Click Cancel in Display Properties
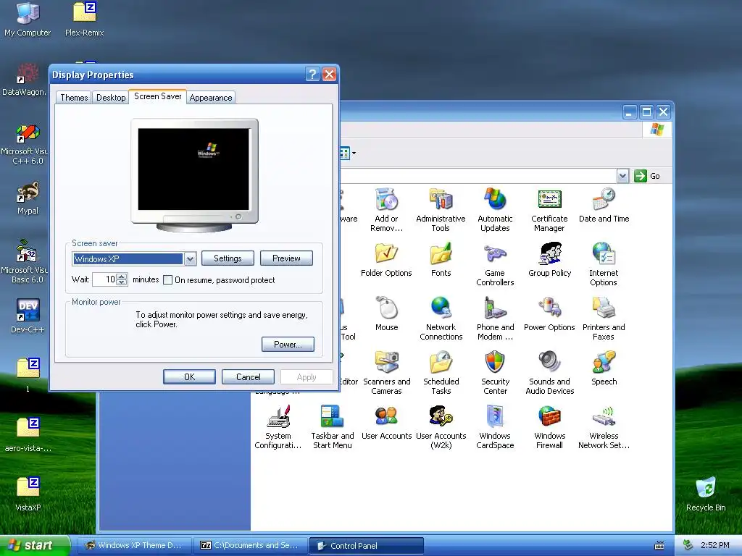Viewport: 742px width, 556px height. 248,376
